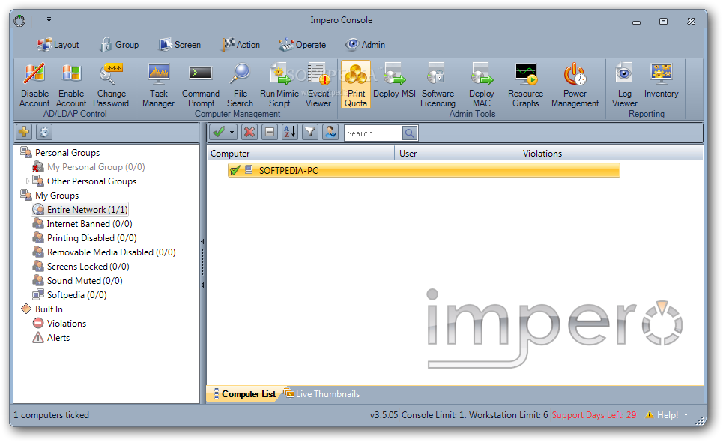Open the quick access dropdown in title bar
This screenshot has height=442, width=723.
tap(49, 19)
